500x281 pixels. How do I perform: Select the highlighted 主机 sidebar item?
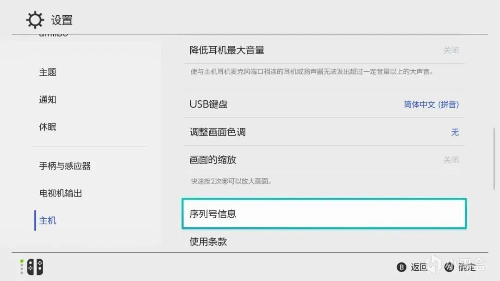pyautogui.click(x=48, y=220)
